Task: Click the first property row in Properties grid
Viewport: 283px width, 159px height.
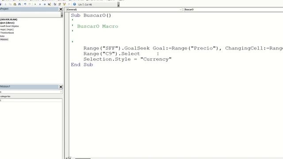Action: [31, 100]
